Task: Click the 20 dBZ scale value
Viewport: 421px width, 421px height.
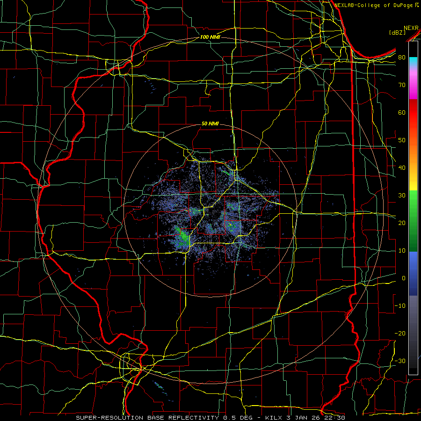Action: (402, 223)
